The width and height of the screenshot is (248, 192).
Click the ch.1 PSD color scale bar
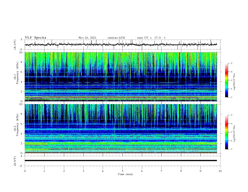tap(226, 80)
